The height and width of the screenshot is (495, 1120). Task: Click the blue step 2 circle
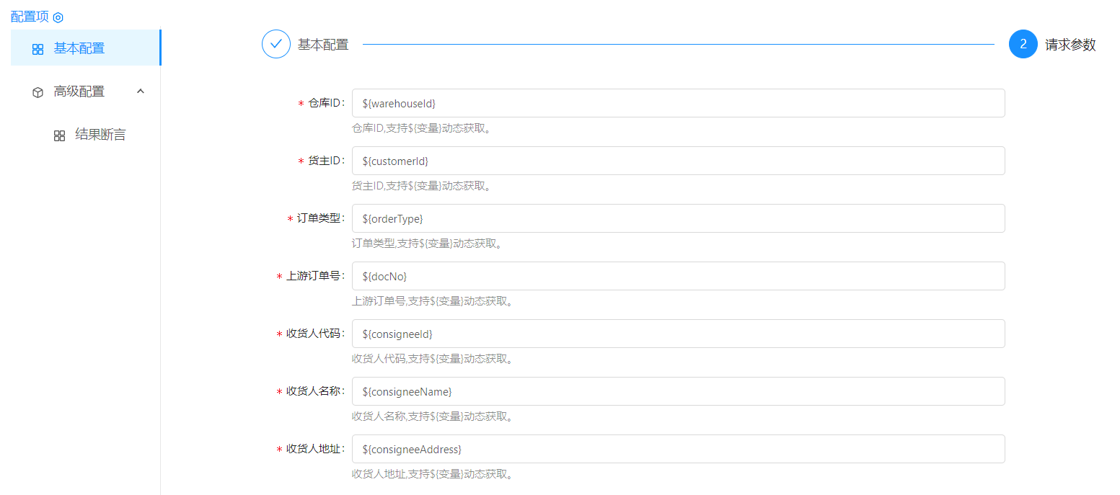1023,44
